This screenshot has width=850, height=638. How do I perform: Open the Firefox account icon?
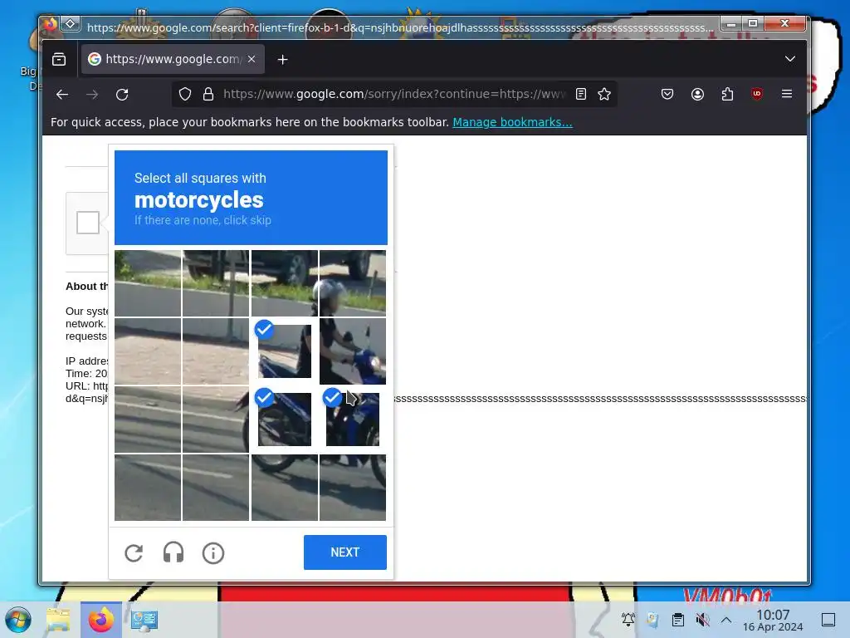point(697,95)
